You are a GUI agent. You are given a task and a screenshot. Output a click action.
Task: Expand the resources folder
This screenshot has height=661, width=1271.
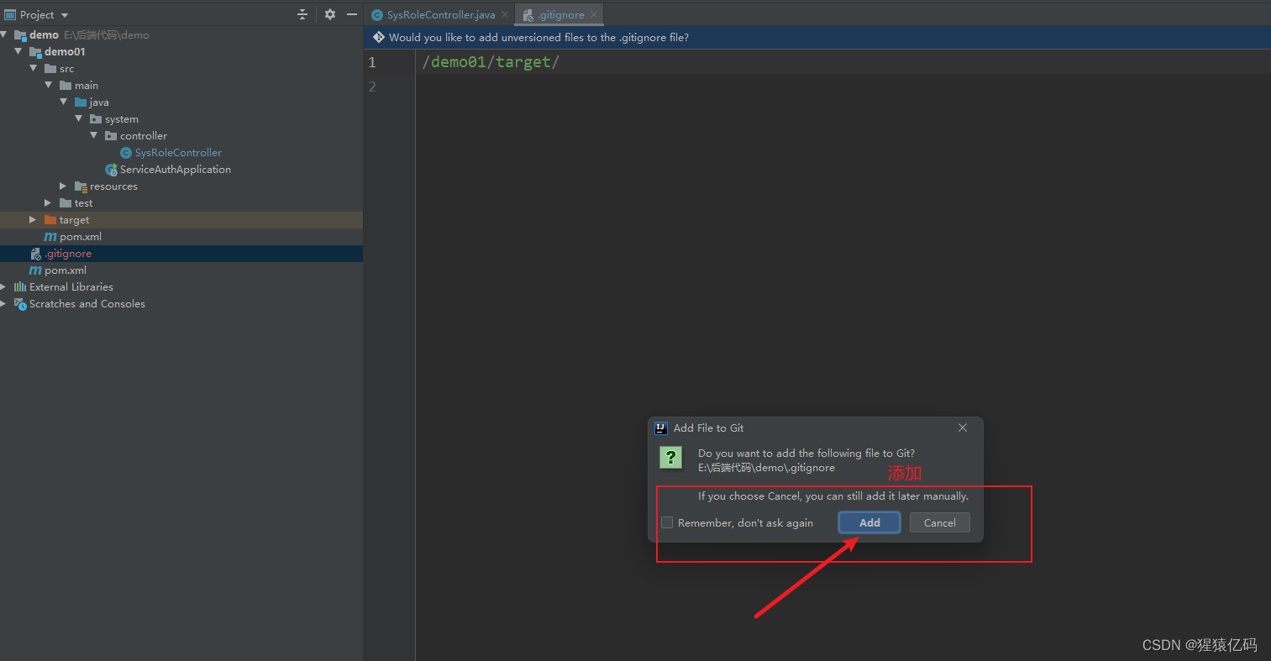coord(64,186)
